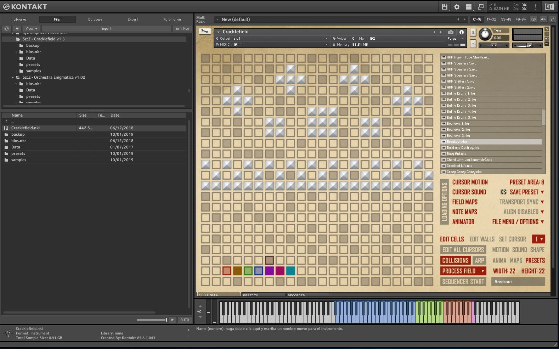Screen dimensions: 559x349
Task: Shift keyboard octave up arrow
Action: click(x=200, y=306)
